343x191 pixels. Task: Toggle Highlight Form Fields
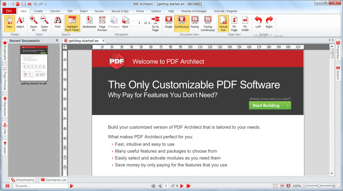tap(72, 23)
